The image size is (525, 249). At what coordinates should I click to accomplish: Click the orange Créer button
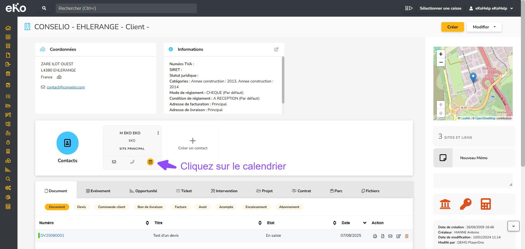coord(452,27)
